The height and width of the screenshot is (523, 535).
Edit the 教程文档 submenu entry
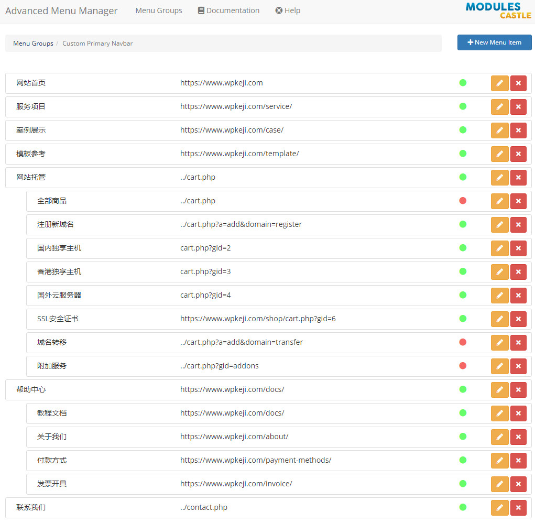499,413
